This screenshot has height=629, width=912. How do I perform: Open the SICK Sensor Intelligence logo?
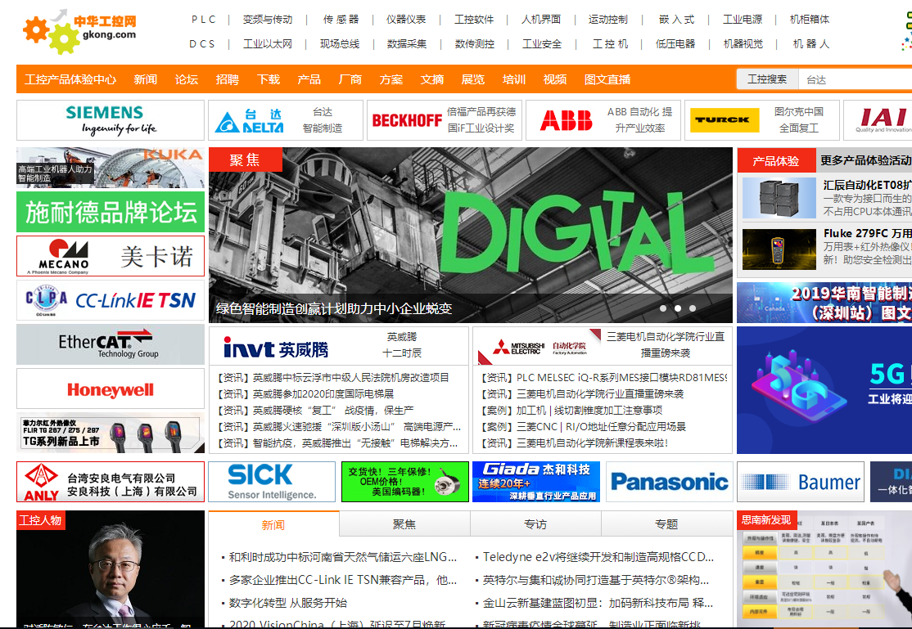272,482
